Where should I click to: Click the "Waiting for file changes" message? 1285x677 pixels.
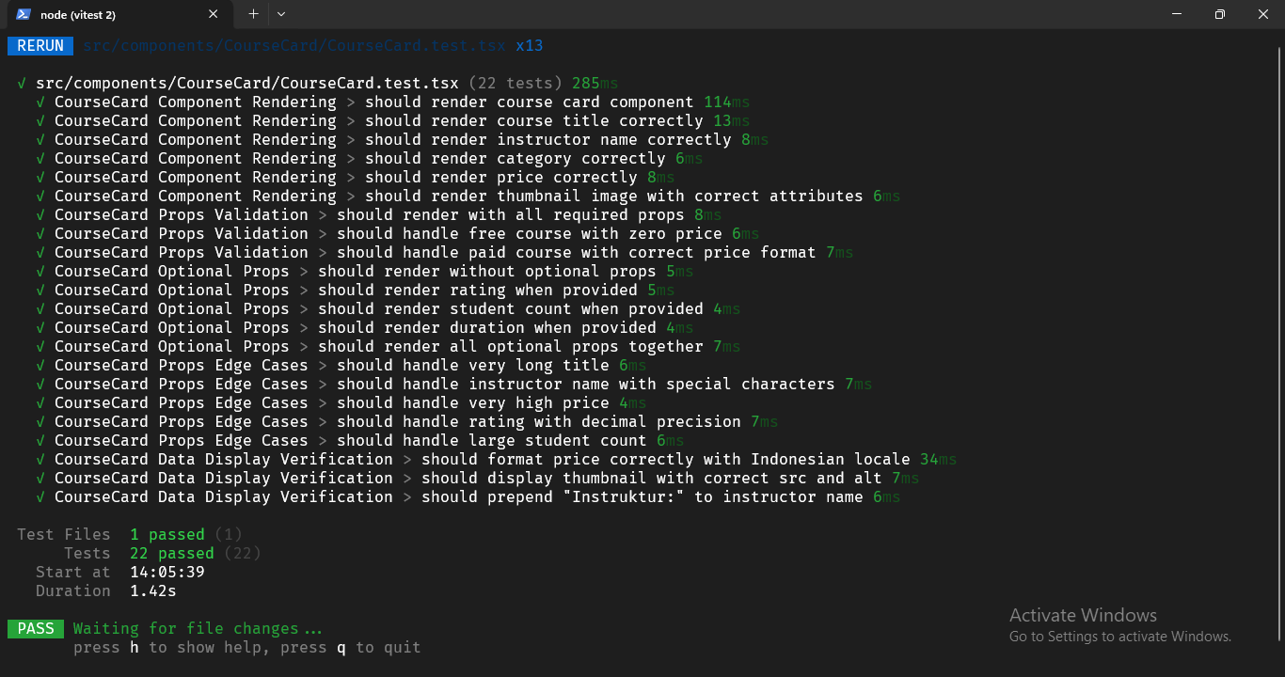click(198, 629)
